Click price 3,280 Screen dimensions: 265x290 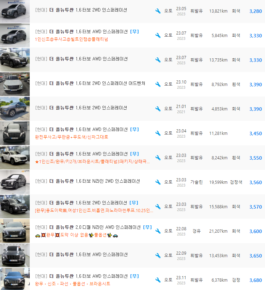[x=256, y=11]
